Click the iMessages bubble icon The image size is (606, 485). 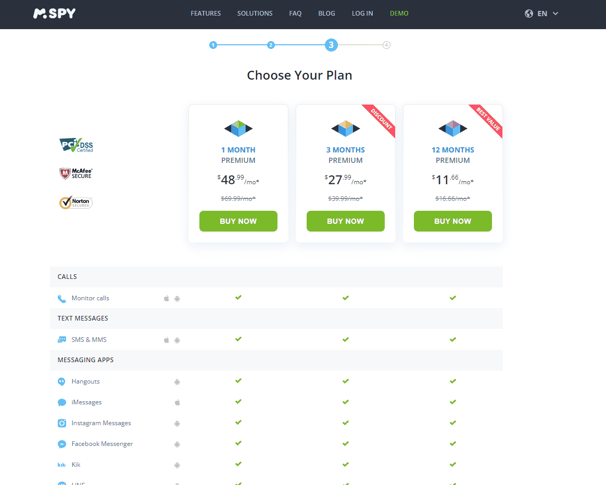pyautogui.click(x=62, y=402)
